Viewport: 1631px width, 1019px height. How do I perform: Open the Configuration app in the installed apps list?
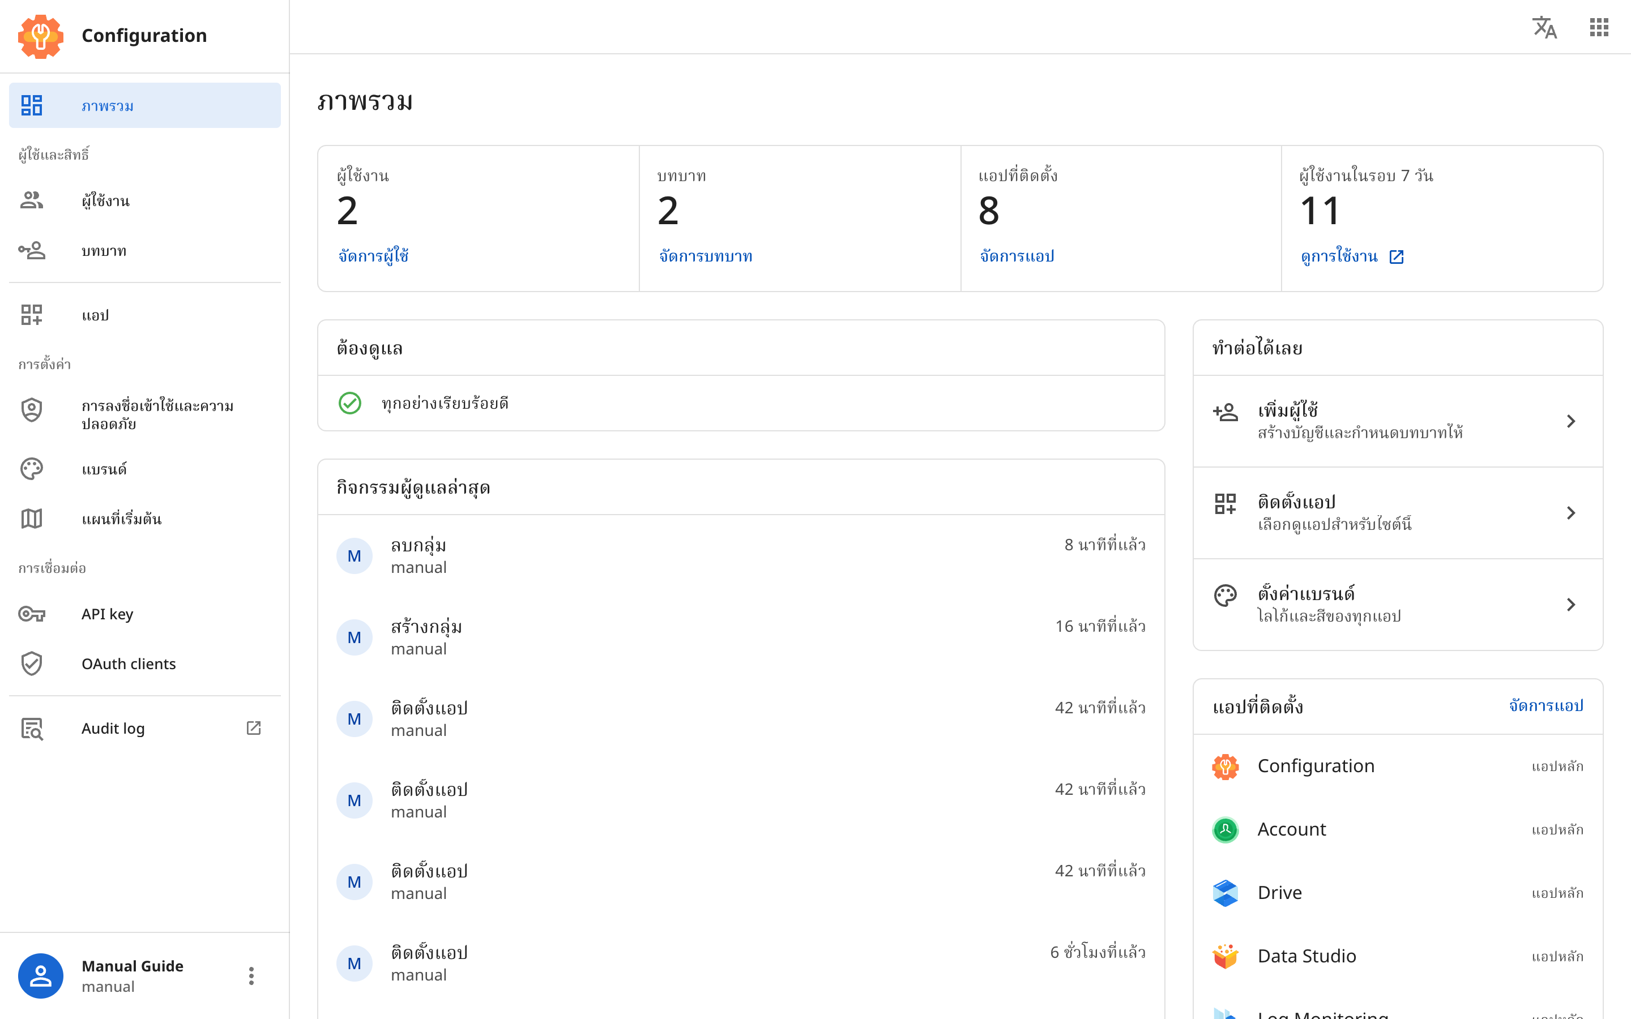pos(1398,767)
